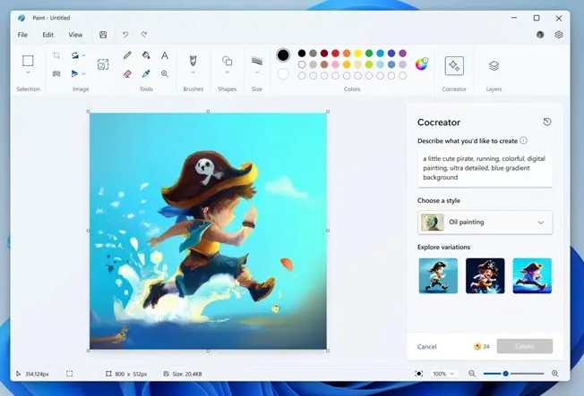
Task: Pick the red palette swatch
Action: click(335, 53)
